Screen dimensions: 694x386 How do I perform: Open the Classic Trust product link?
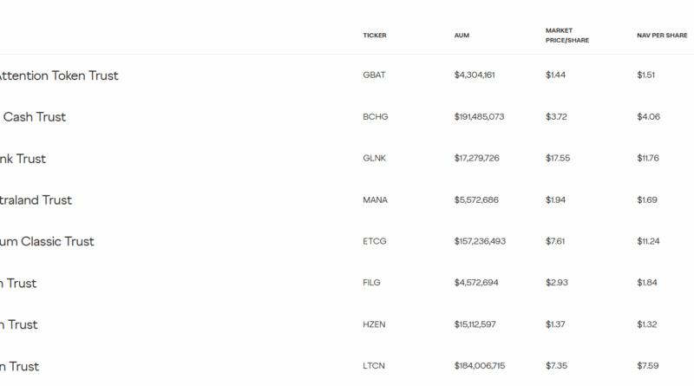tap(47, 241)
